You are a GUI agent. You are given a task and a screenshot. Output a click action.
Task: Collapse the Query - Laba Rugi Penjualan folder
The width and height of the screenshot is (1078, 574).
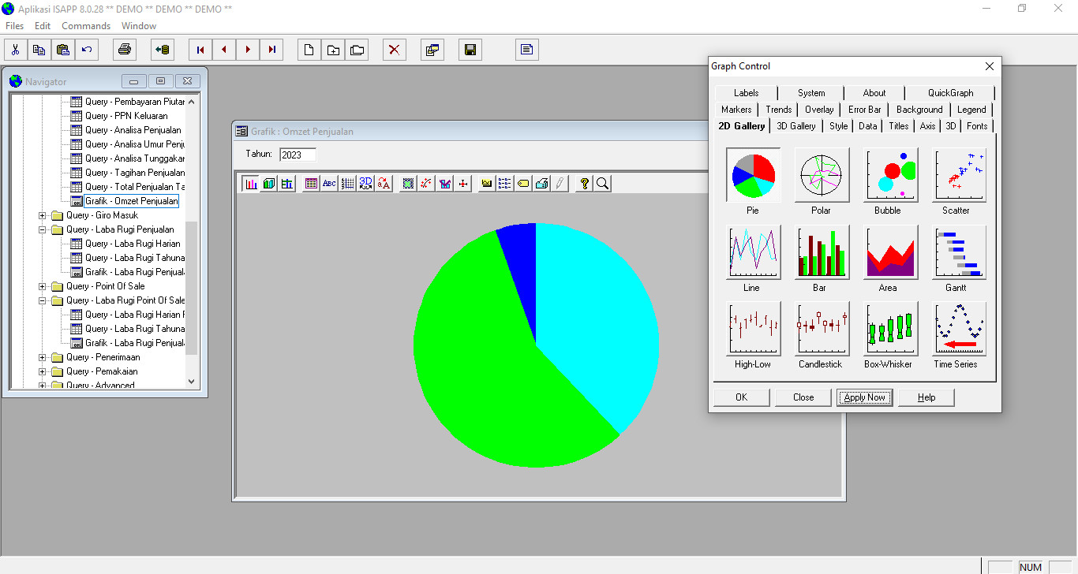tap(43, 229)
